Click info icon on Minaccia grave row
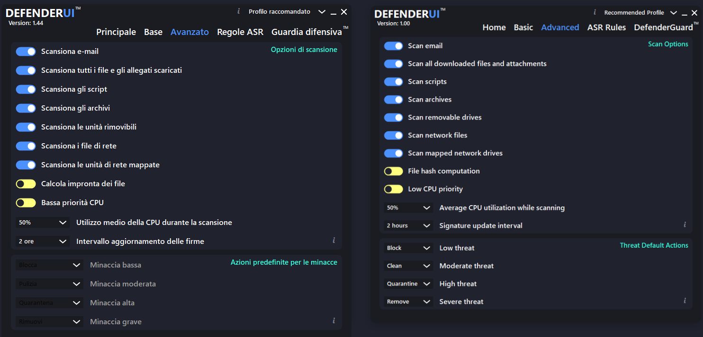 pos(333,321)
